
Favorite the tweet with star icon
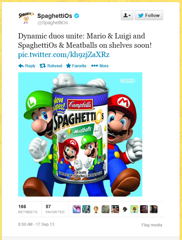tap(76, 66)
